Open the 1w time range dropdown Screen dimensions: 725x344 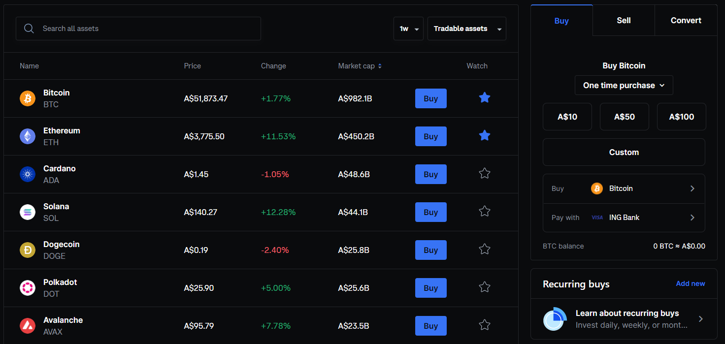(408, 29)
